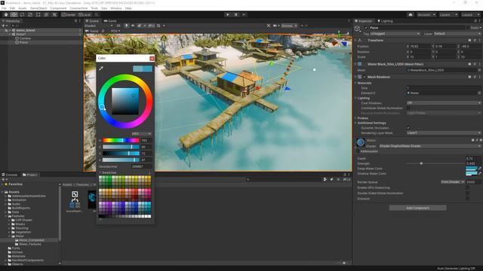This screenshot has width=483, height=271.
Task: Toggle Contribute Global Illumination checkbox
Action: click(x=408, y=108)
